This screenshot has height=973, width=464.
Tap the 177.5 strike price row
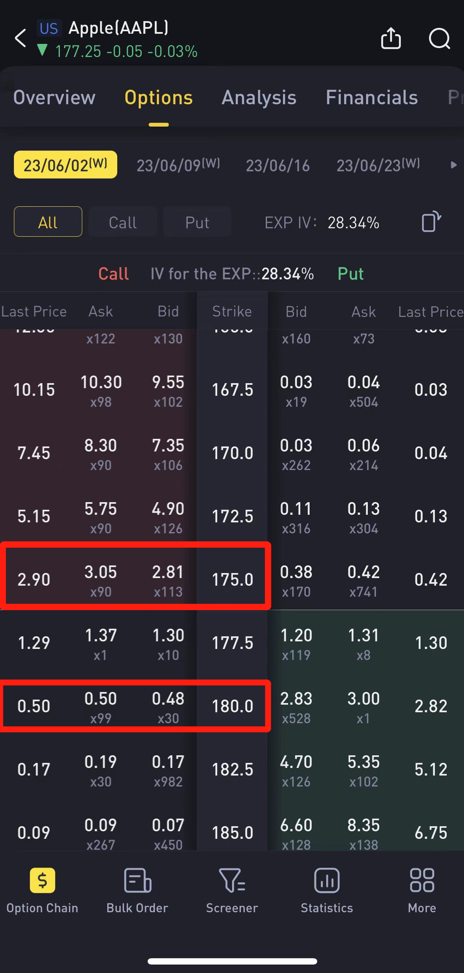point(232,643)
